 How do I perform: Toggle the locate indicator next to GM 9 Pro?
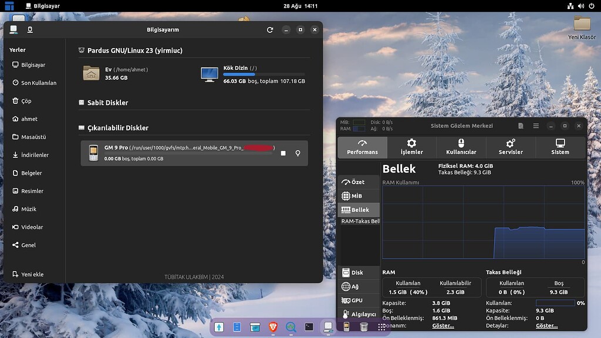[298, 153]
